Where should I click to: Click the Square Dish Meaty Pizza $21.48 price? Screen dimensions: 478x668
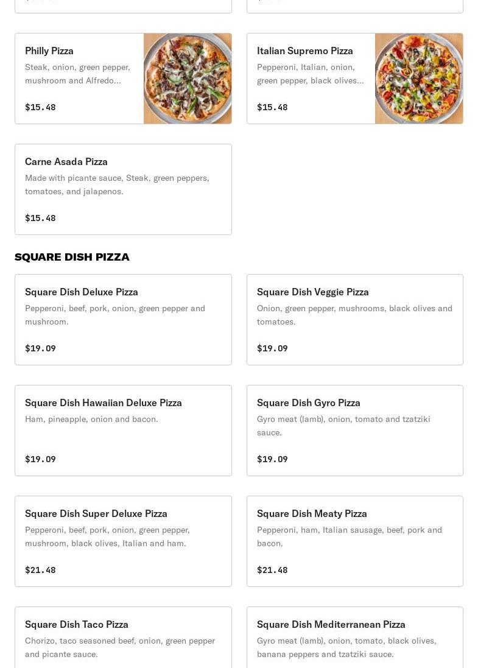[x=272, y=570]
